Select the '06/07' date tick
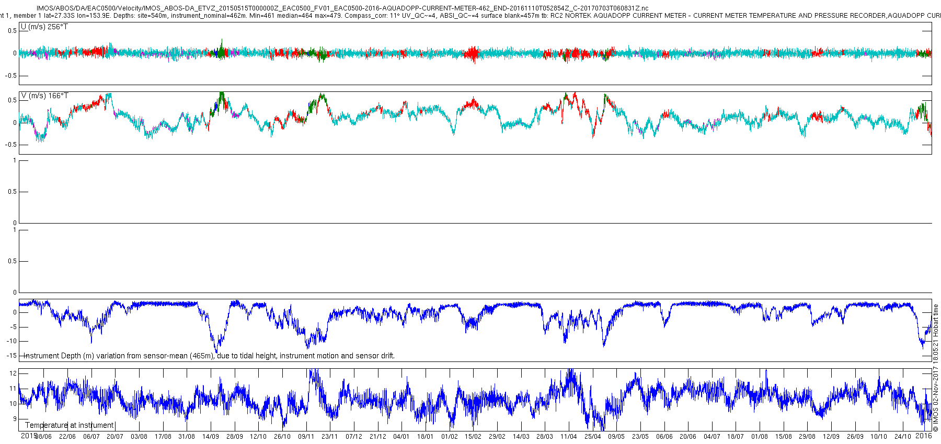The width and height of the screenshot is (941, 444). 91,437
